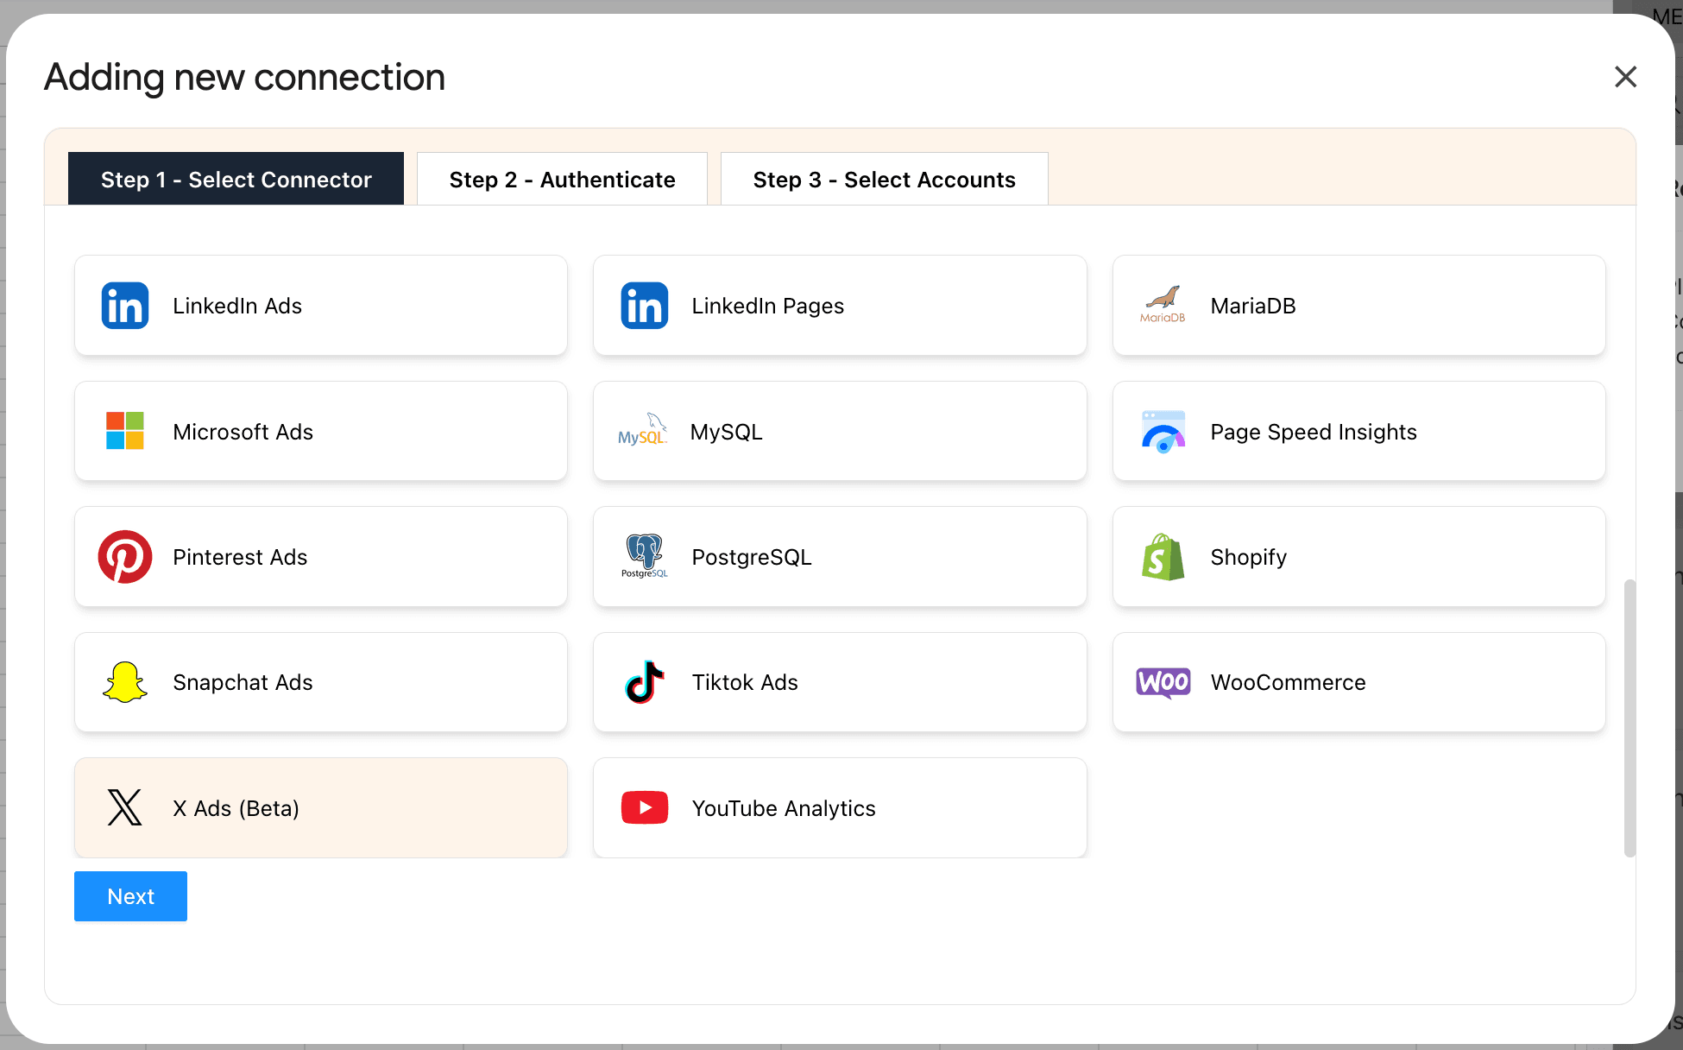Image resolution: width=1683 pixels, height=1050 pixels.
Task: Choose the MariaDB connector card
Action: click(1358, 306)
